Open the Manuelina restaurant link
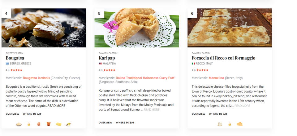Image resolution: width=297 pixels, height=136 pixels. (x=216, y=78)
